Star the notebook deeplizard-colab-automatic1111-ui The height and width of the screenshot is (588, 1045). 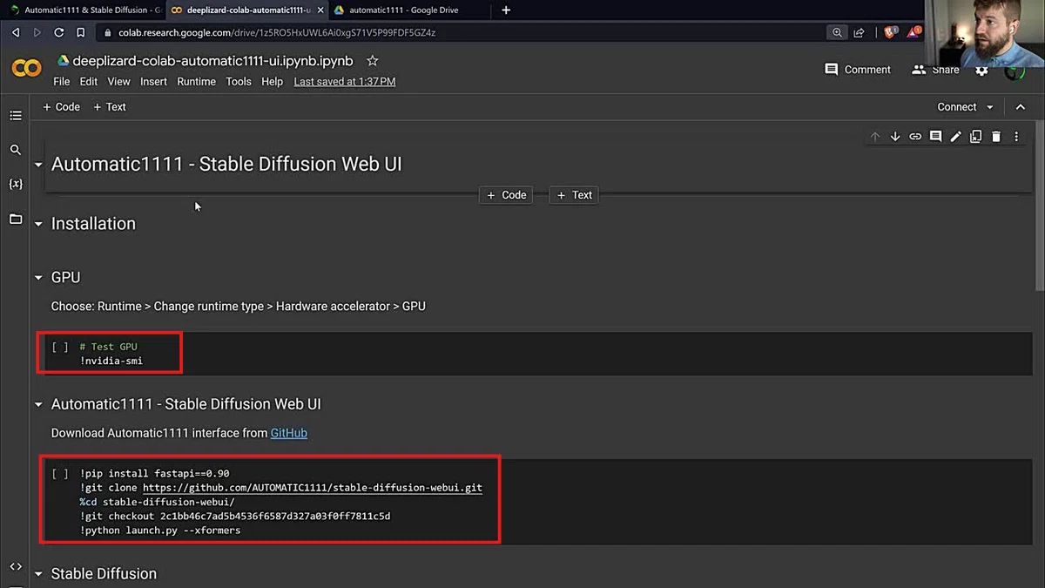(373, 61)
